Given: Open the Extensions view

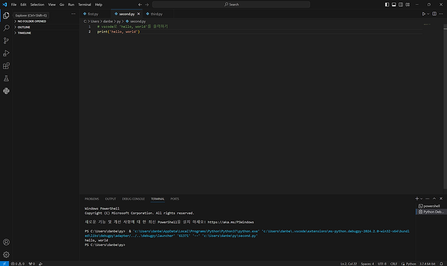Looking at the screenshot, I should (6, 66).
